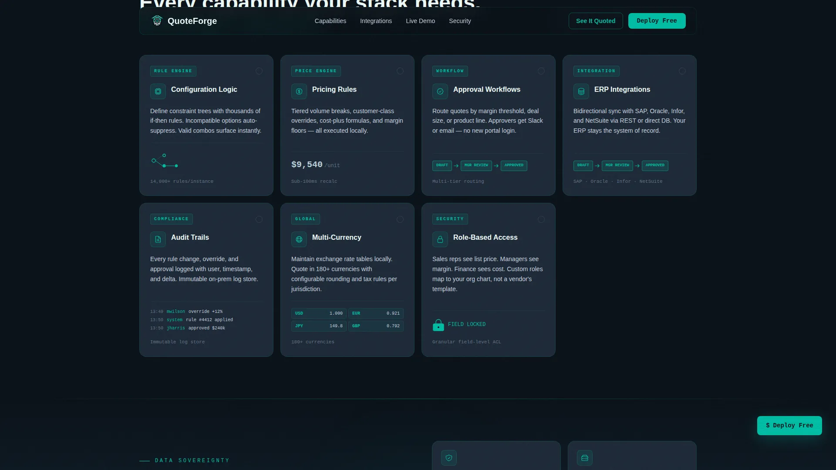Viewport: 836px width, 470px height.
Task: Toggle the circle on Approval Workflows card
Action: click(541, 71)
